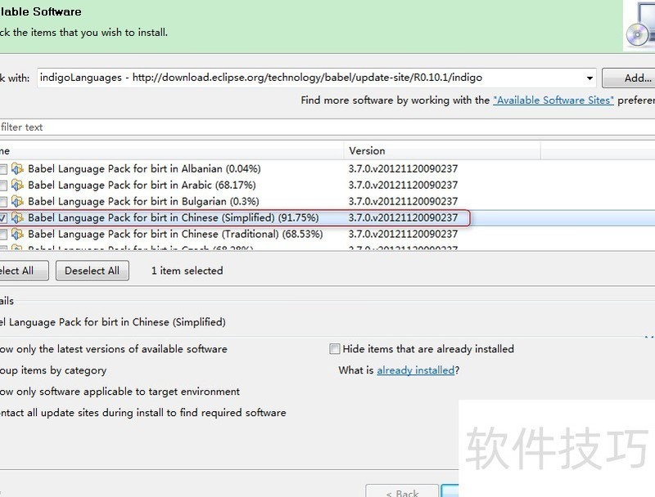Enable Hide items that are already installed
Screen dimensions: 655x497
coord(334,349)
